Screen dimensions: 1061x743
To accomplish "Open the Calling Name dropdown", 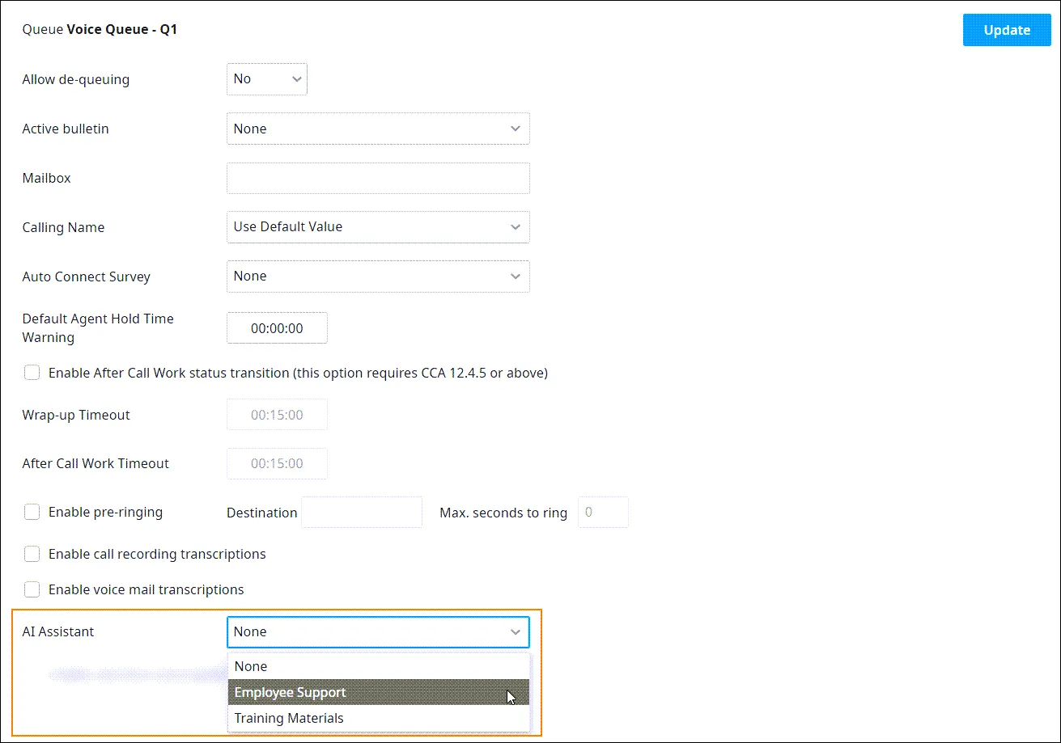I will tap(378, 227).
